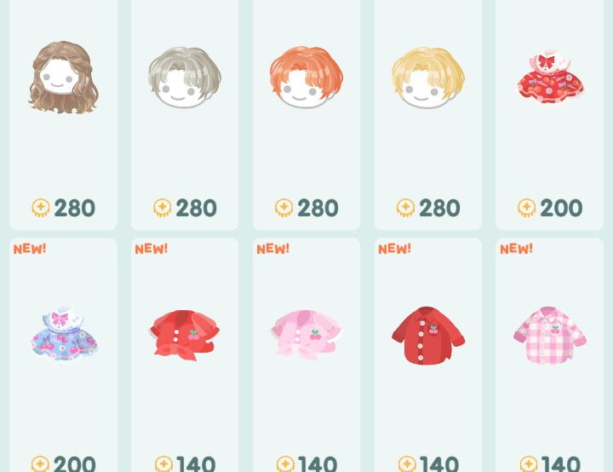The width and height of the screenshot is (613, 472).
Task: Pick the short orange hairstyle
Action: coord(306,78)
